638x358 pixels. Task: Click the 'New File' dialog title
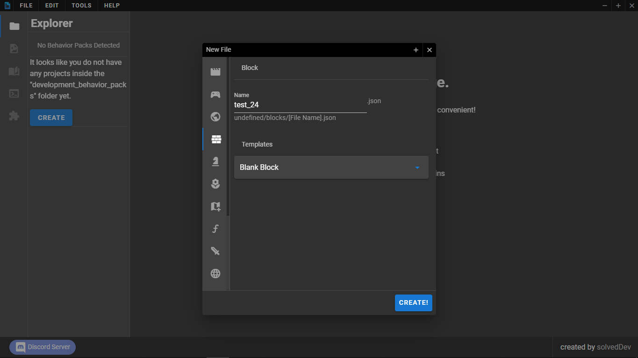click(x=219, y=49)
